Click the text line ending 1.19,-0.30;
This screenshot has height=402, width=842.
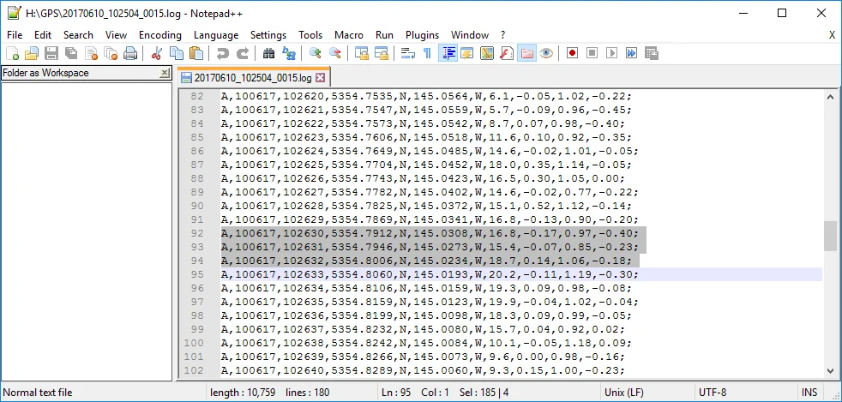pos(430,274)
